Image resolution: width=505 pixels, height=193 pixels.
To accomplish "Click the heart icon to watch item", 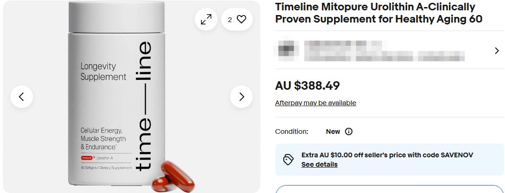I will 241,19.
